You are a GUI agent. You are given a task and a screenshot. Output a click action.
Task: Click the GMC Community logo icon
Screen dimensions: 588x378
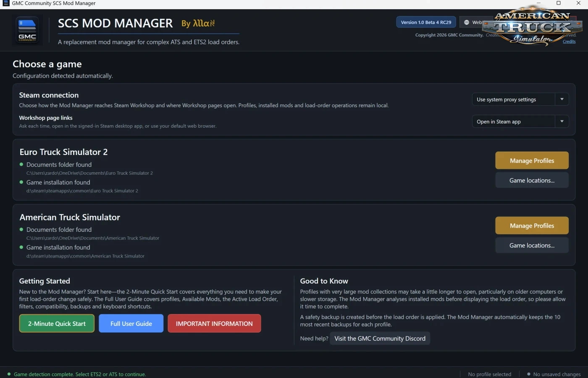point(27,30)
